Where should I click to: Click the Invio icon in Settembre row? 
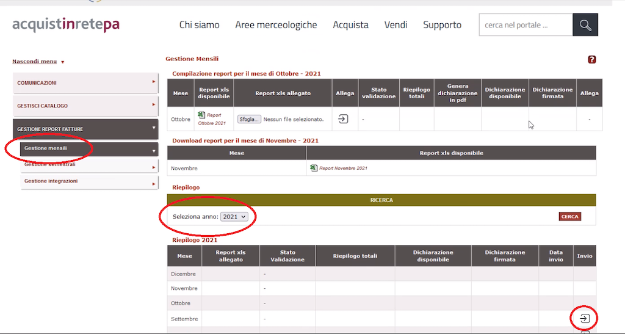click(584, 318)
